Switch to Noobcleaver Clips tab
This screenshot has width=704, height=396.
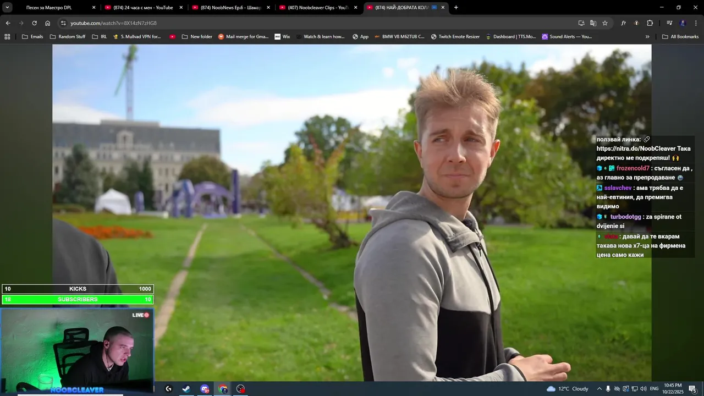coord(318,8)
